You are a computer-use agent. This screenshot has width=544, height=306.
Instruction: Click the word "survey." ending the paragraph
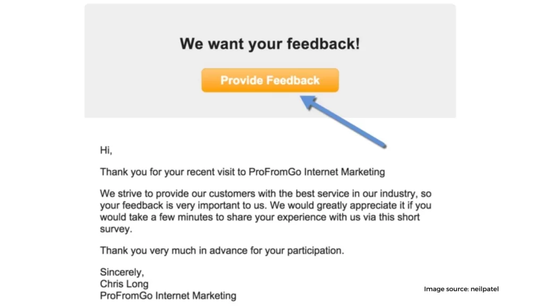115,230
